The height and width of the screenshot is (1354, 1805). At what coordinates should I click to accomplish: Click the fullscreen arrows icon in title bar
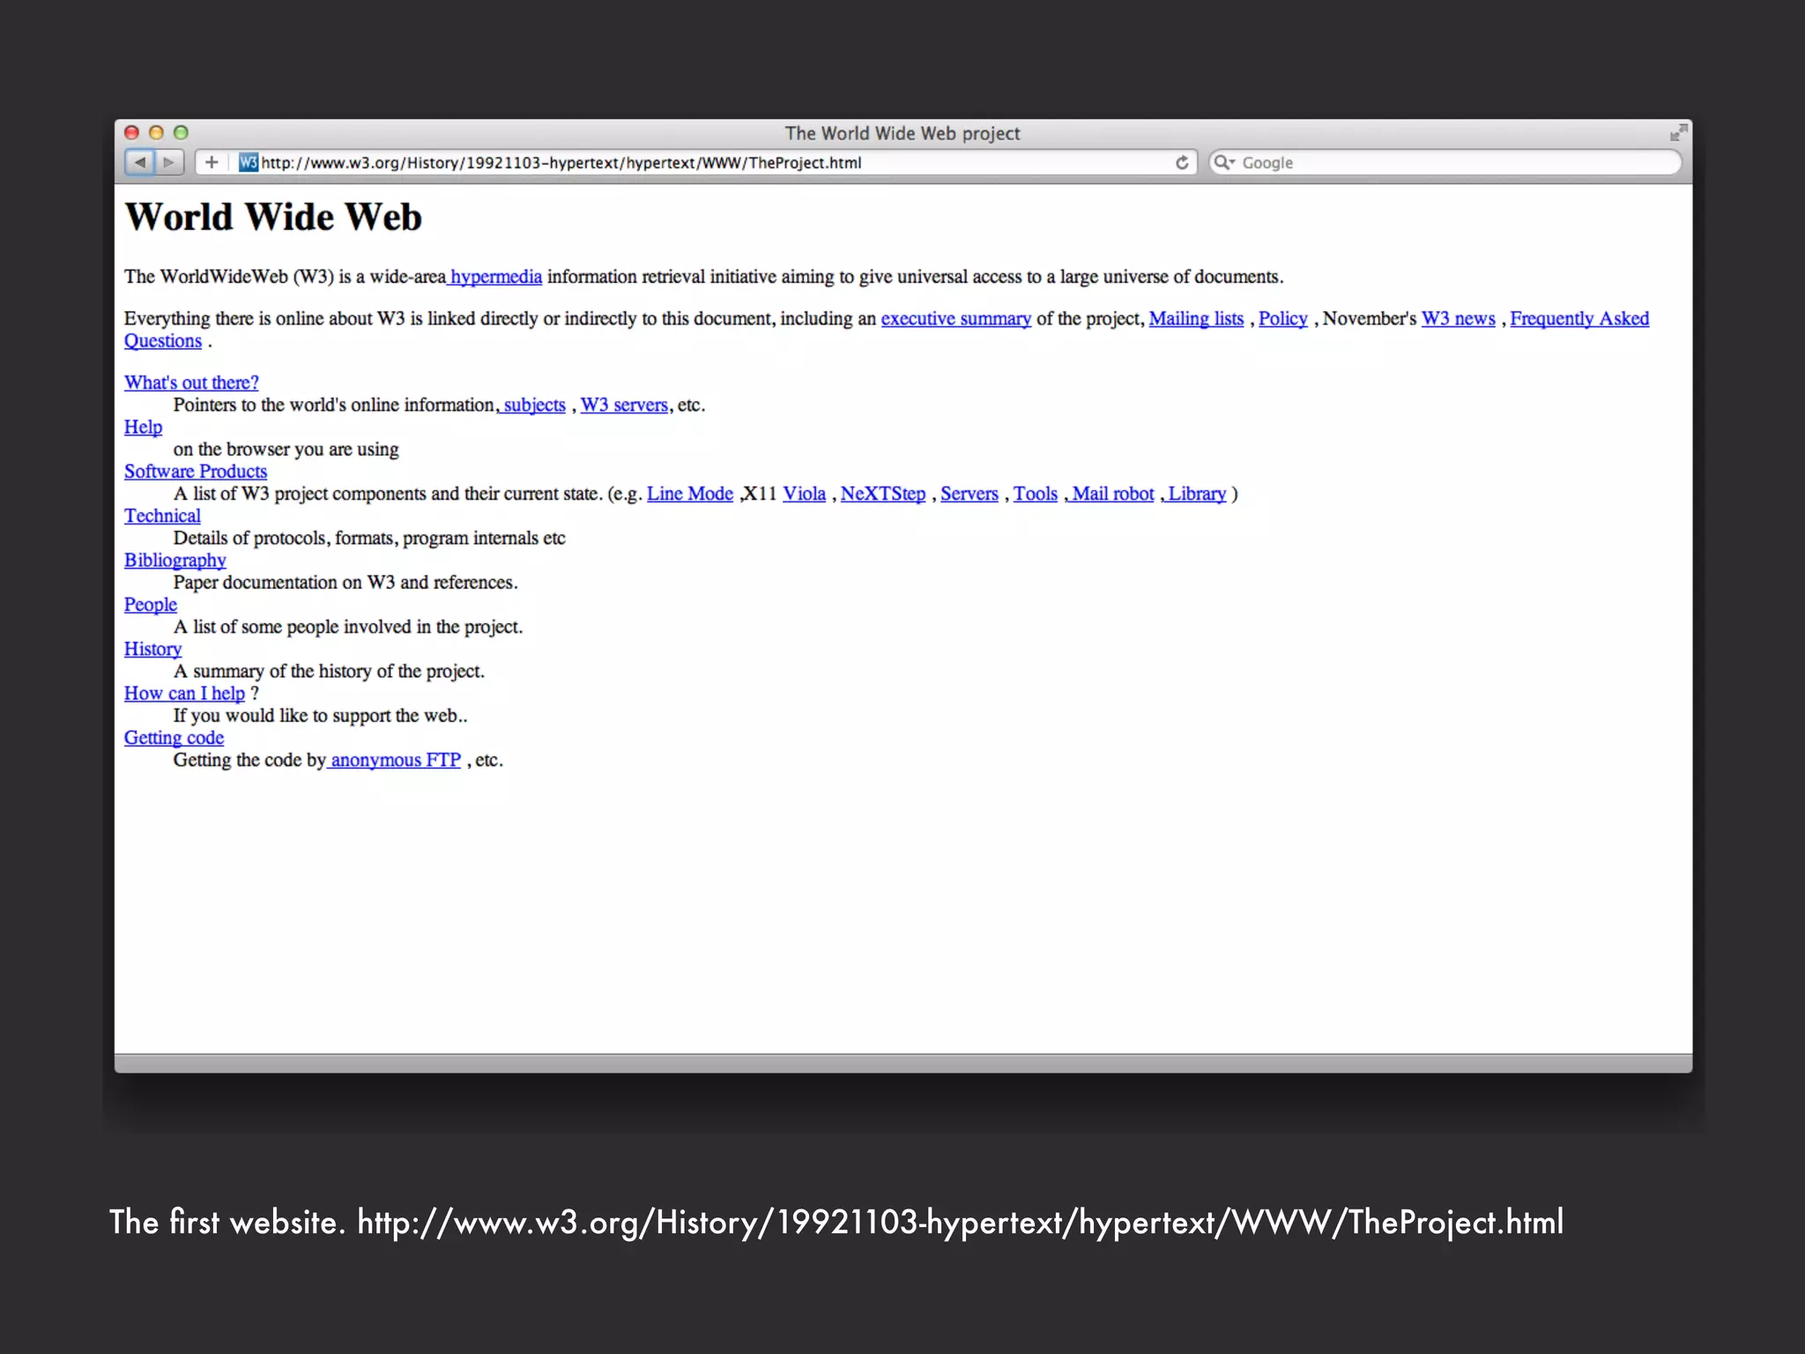(x=1678, y=133)
